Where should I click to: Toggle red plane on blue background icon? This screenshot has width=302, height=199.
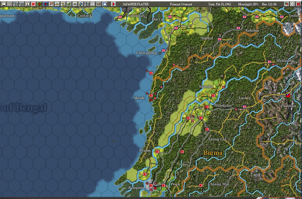tap(45, 4)
